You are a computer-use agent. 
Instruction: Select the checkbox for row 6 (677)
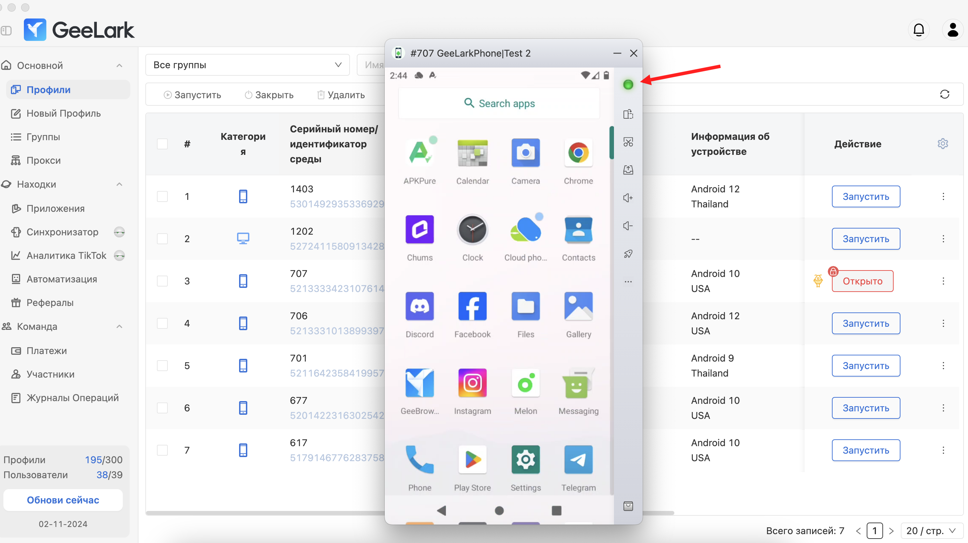tap(162, 408)
